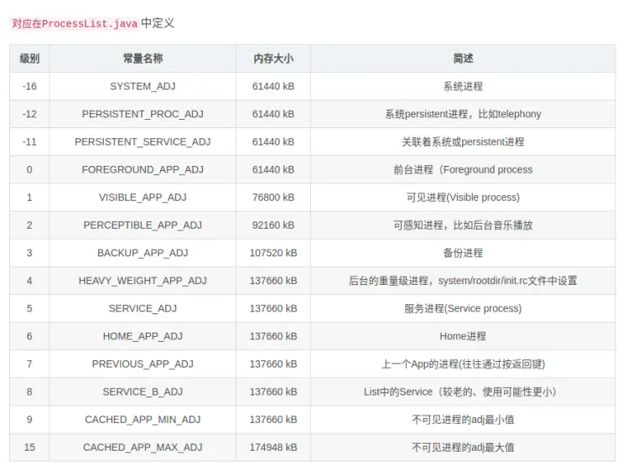Click the 92160 kB memory cell
The image size is (628, 470).
[x=273, y=225]
